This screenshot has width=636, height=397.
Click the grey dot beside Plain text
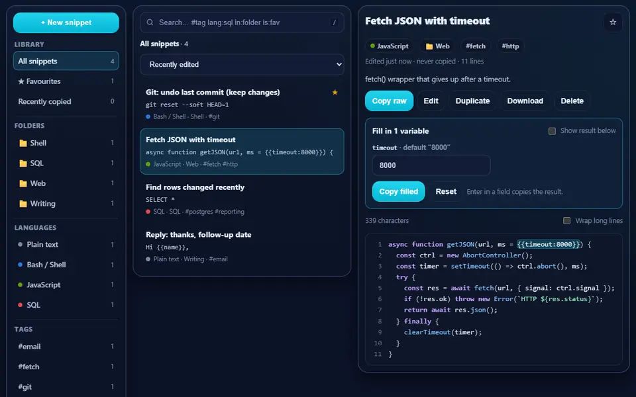click(x=21, y=244)
